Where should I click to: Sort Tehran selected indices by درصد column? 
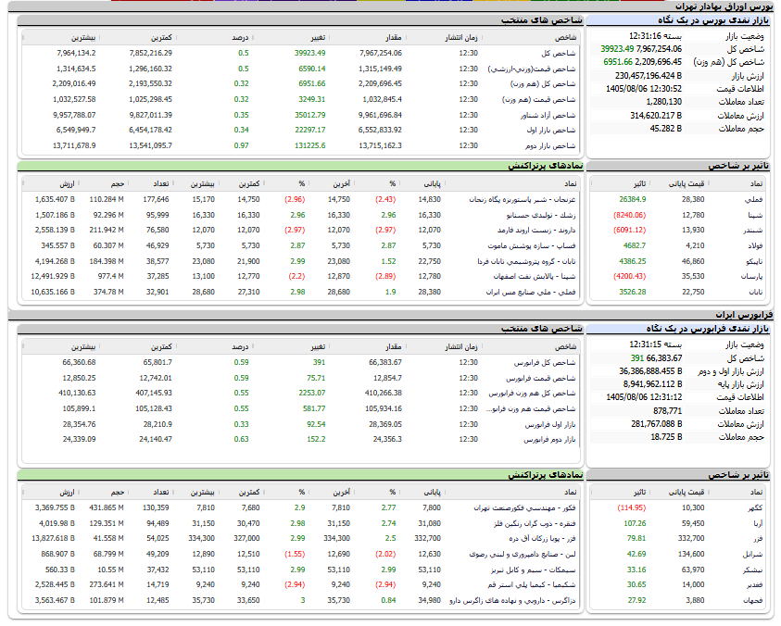[241, 38]
